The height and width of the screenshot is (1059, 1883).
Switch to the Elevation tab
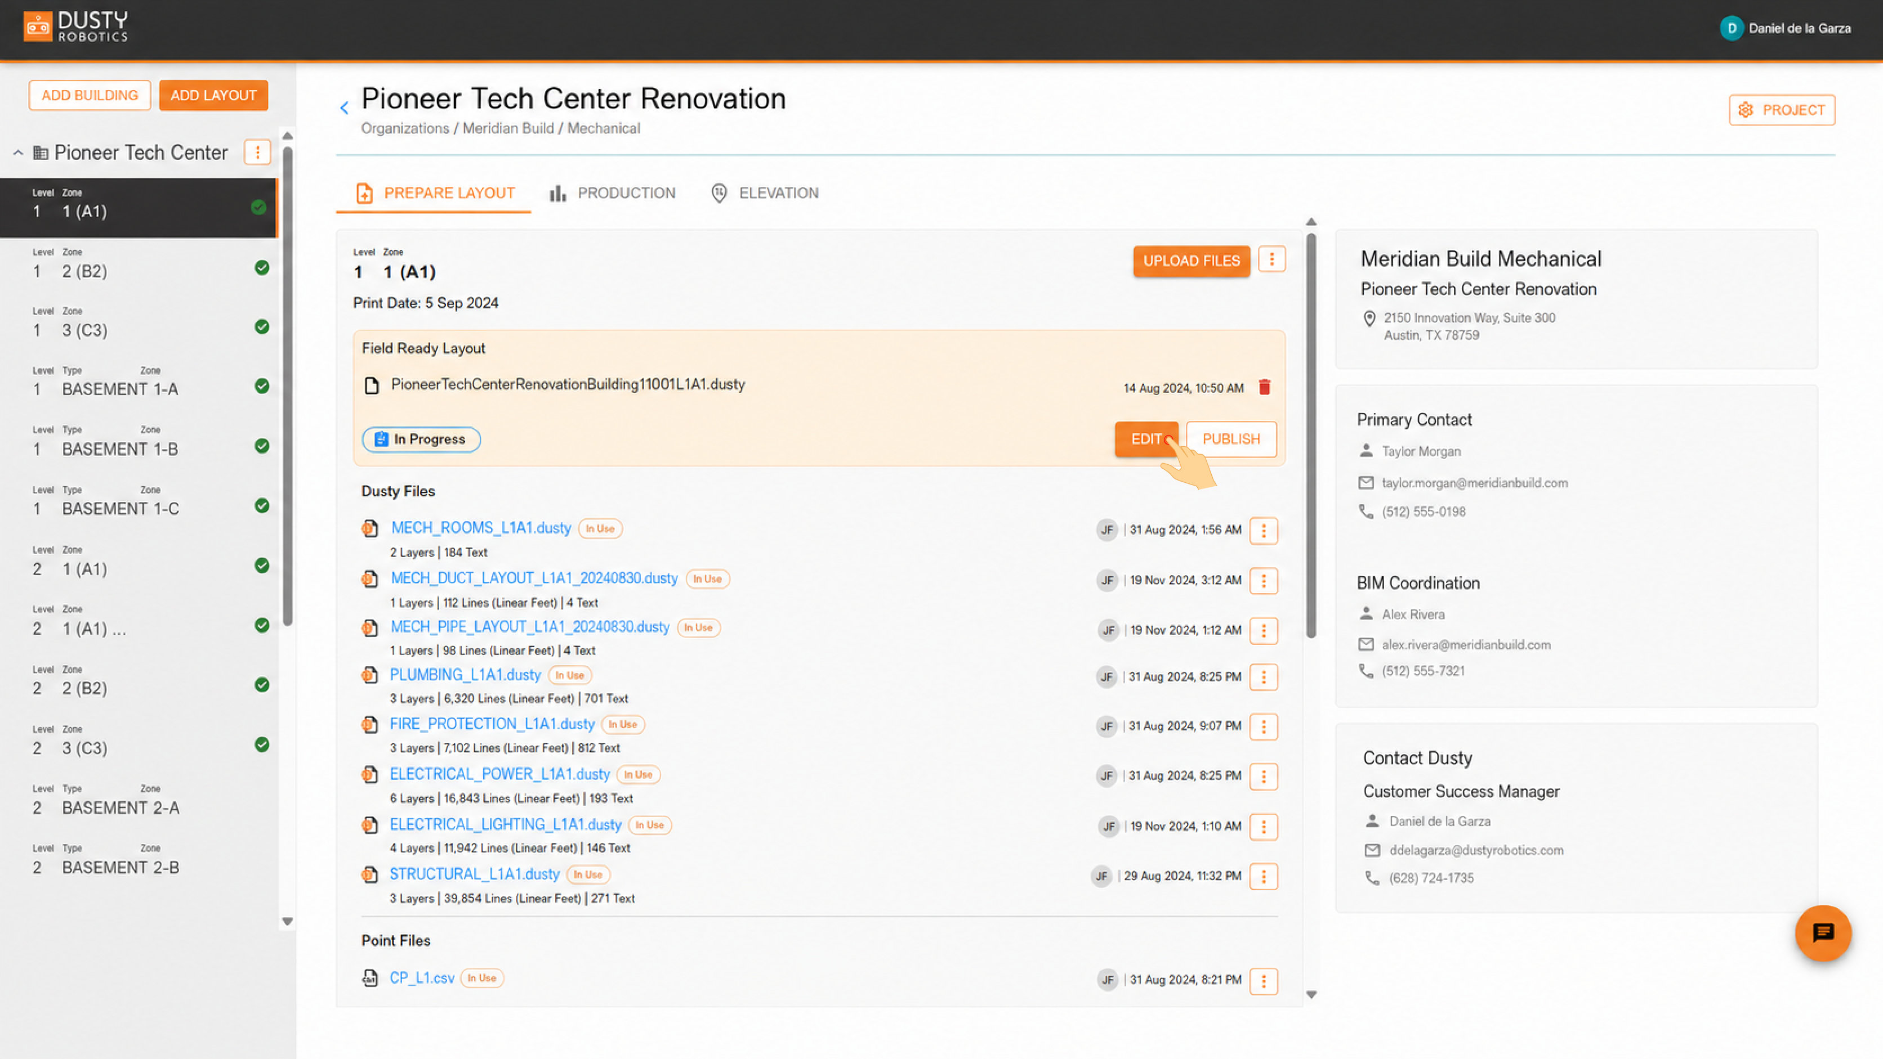pyautogui.click(x=765, y=193)
